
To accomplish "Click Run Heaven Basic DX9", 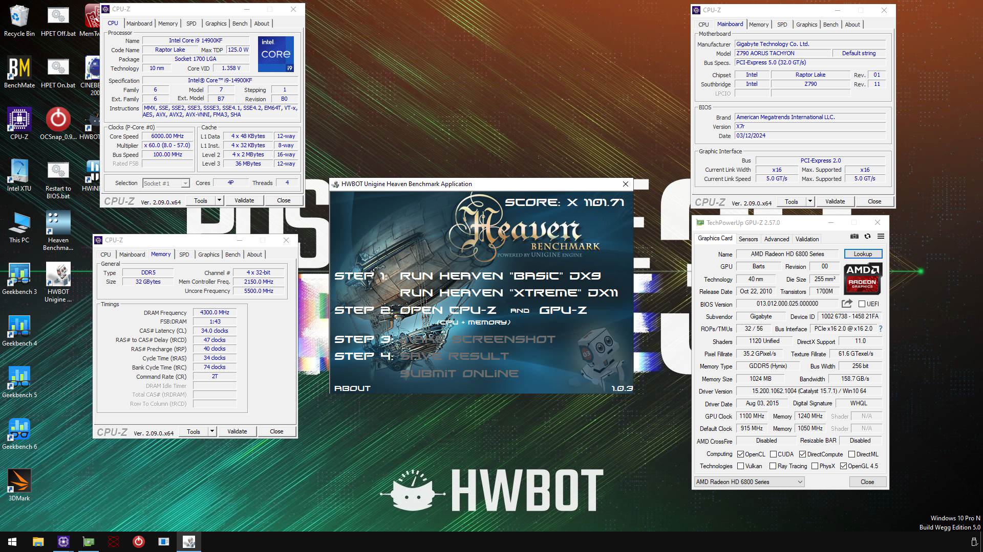I will tap(500, 276).
